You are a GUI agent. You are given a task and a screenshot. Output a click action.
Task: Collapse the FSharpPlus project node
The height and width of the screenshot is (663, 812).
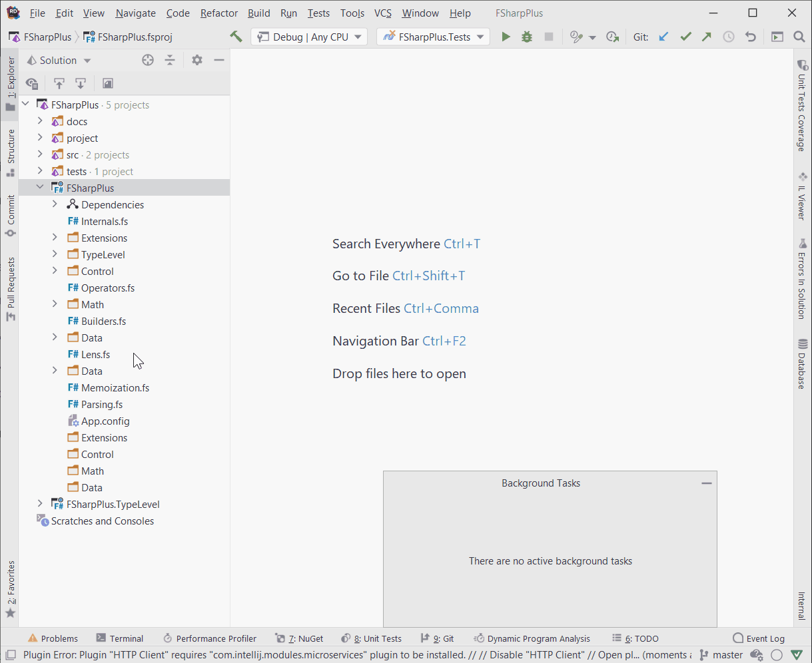(40, 188)
